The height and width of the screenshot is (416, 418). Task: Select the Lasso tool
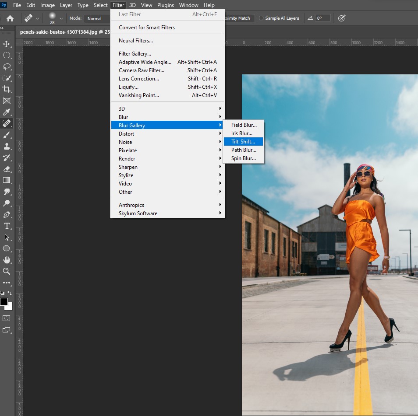click(7, 66)
